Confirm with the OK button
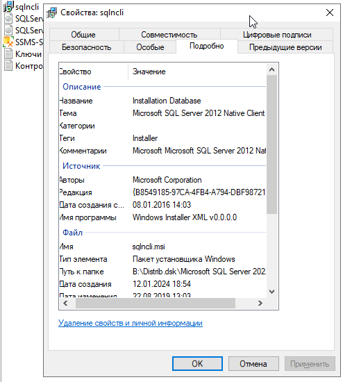The width and height of the screenshot is (343, 382). [x=197, y=364]
